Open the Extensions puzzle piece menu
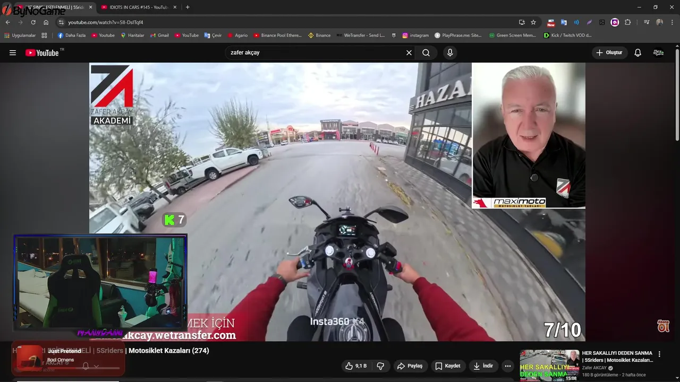Viewport: 680px width, 382px height. (628, 22)
